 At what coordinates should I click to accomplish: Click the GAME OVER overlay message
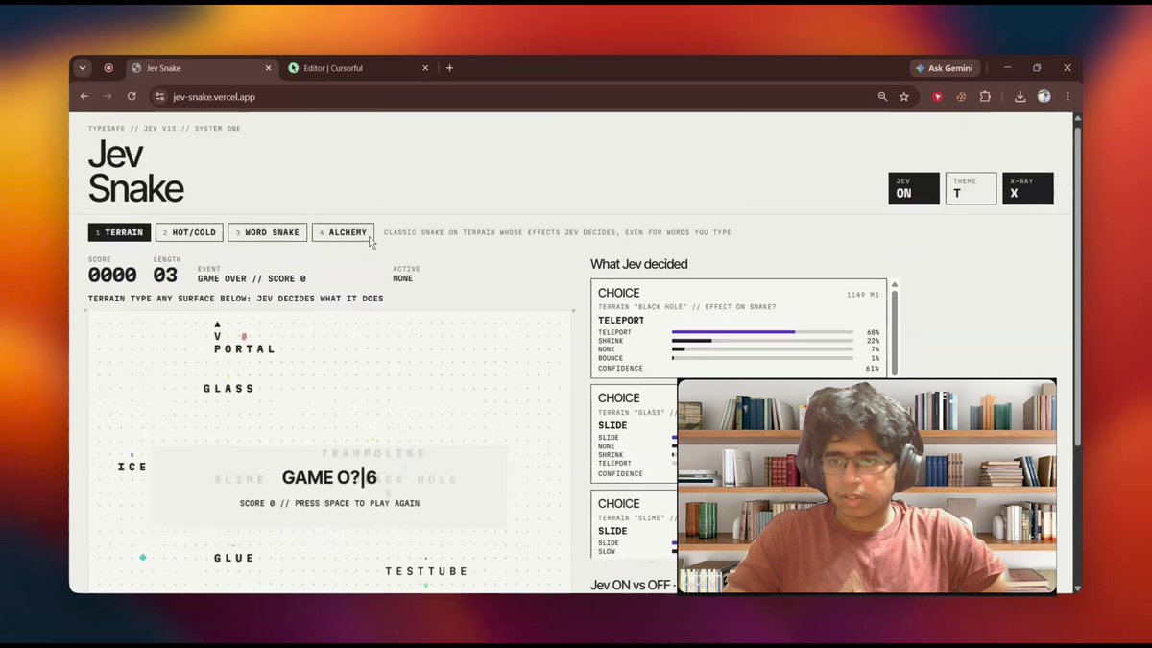click(x=329, y=477)
